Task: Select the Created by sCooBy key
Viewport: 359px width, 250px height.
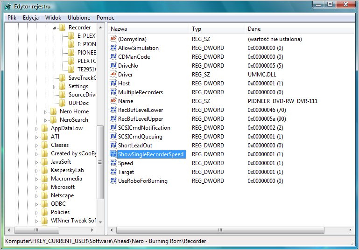Action: pyautogui.click(x=73, y=153)
